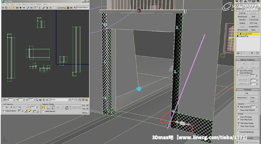Collapse the Parameters rollout header
261x144 pixels.
coord(247,90)
